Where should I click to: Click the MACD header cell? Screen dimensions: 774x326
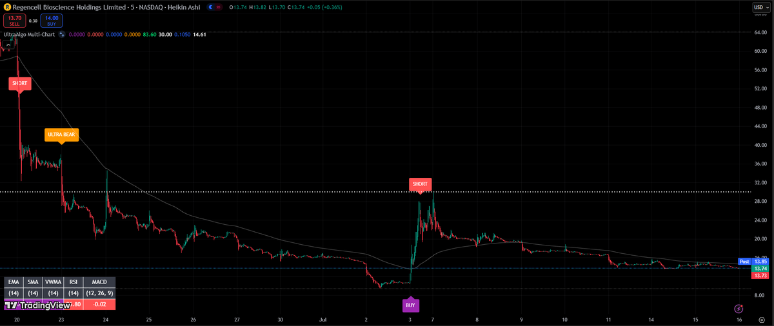point(99,282)
